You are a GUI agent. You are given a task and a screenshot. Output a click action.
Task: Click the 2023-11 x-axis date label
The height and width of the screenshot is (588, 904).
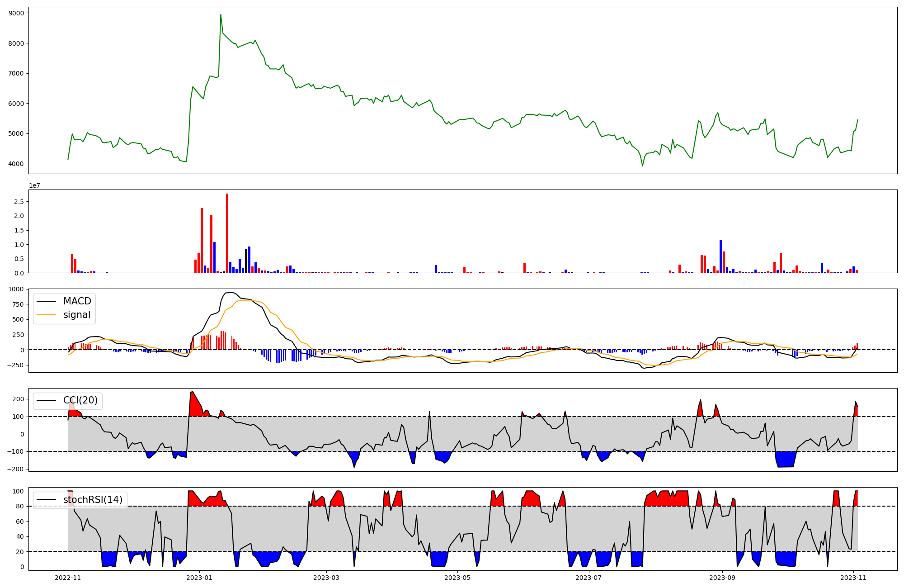853,578
